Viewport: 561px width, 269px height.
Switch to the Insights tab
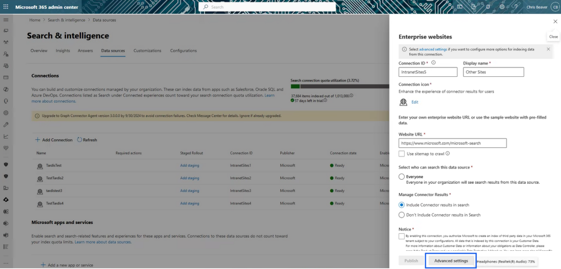coord(63,51)
